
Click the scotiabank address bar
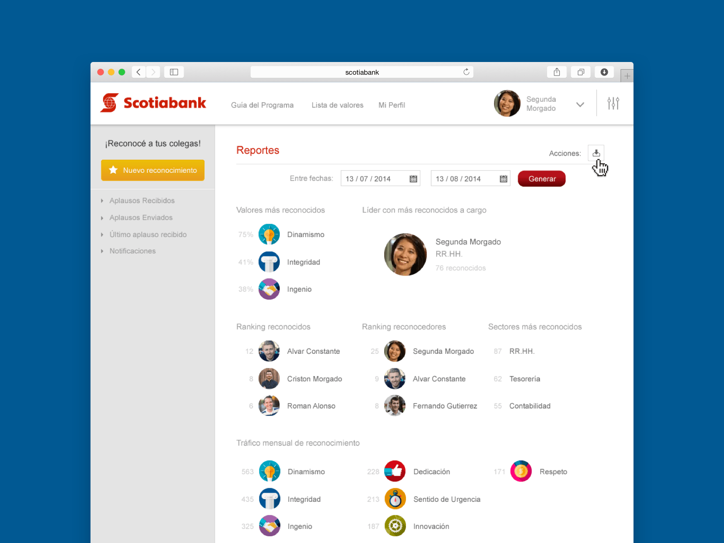[x=362, y=72]
